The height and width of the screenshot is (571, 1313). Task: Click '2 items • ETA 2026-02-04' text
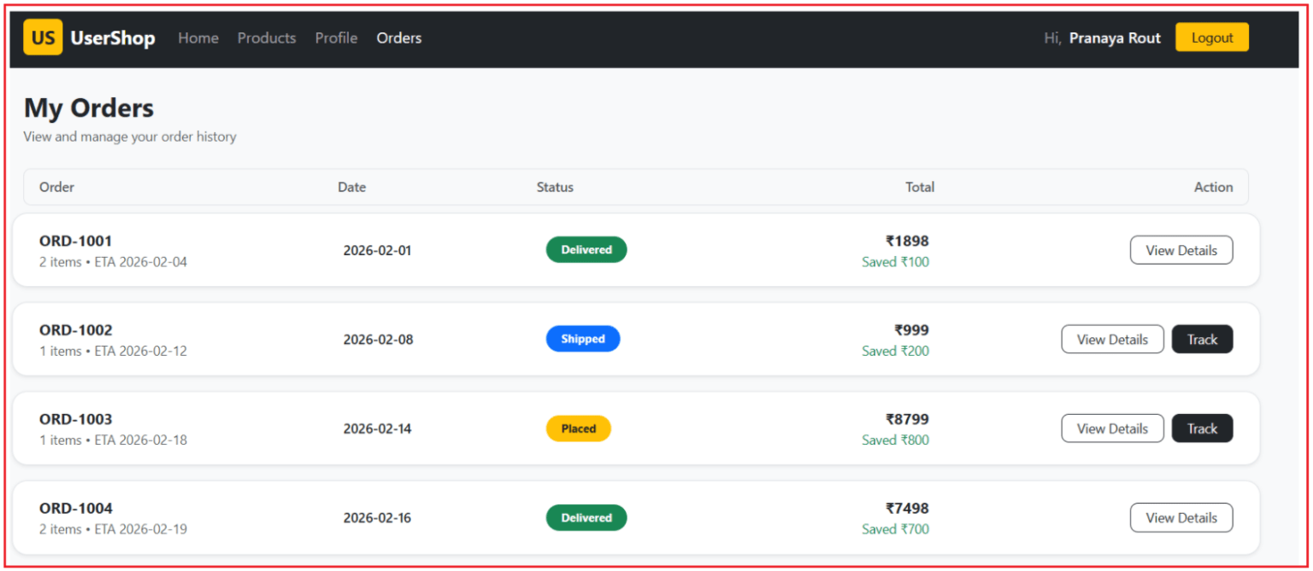[113, 262]
